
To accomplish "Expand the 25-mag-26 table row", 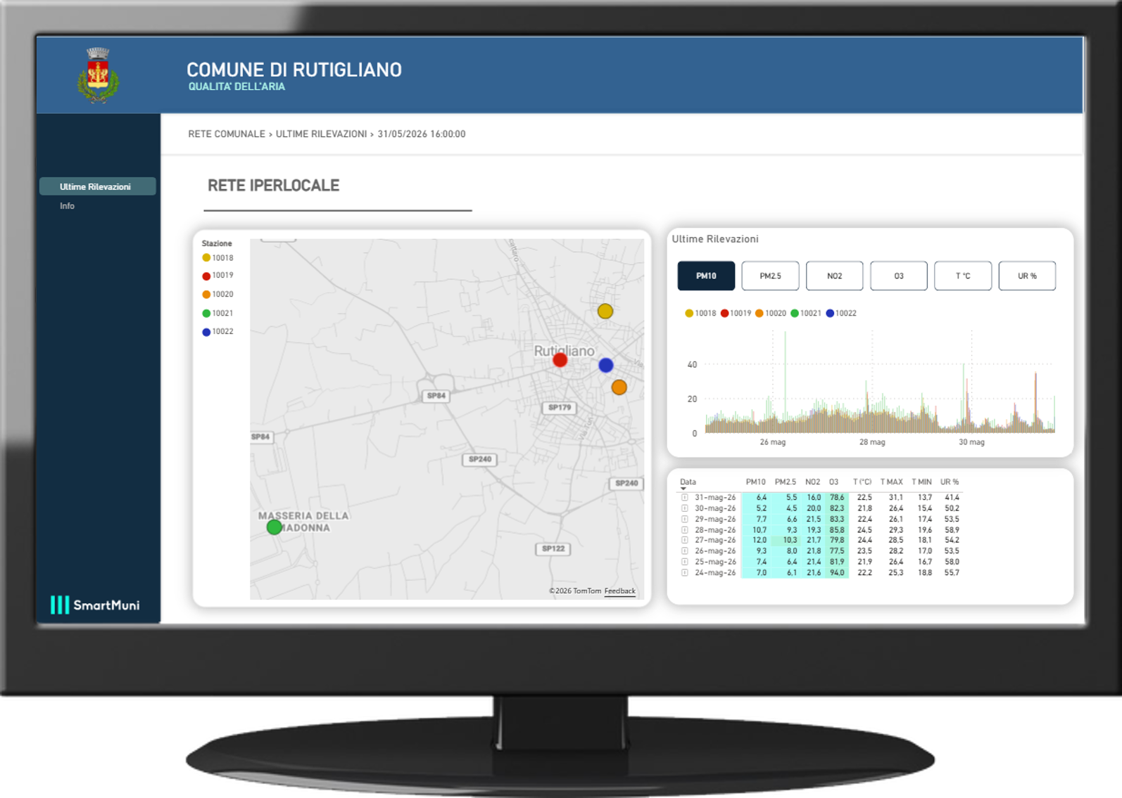I will 685,562.
